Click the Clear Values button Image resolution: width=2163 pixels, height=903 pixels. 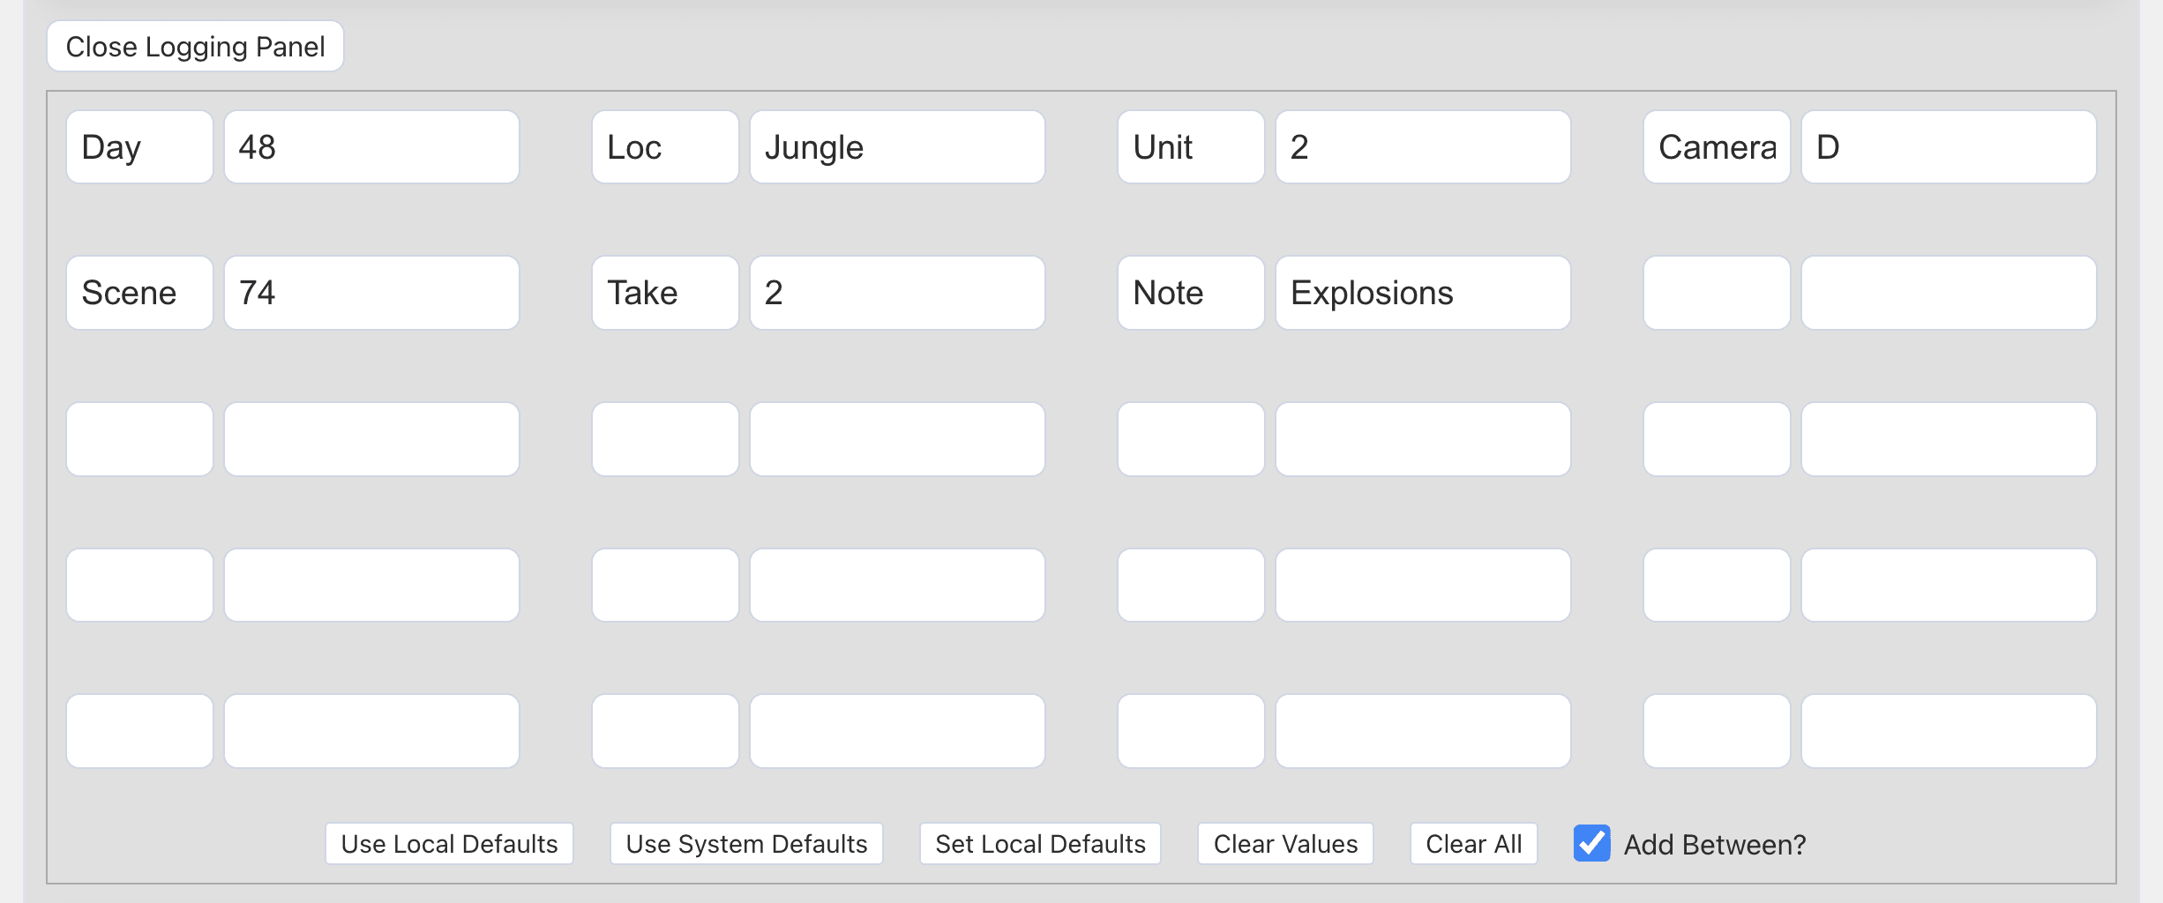(x=1284, y=844)
